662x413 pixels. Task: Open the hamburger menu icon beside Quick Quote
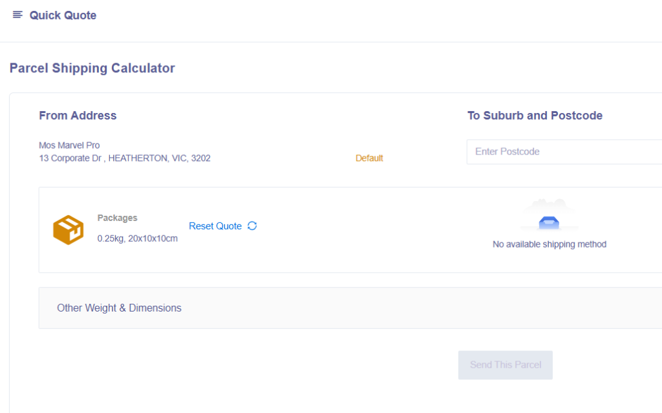(17, 15)
